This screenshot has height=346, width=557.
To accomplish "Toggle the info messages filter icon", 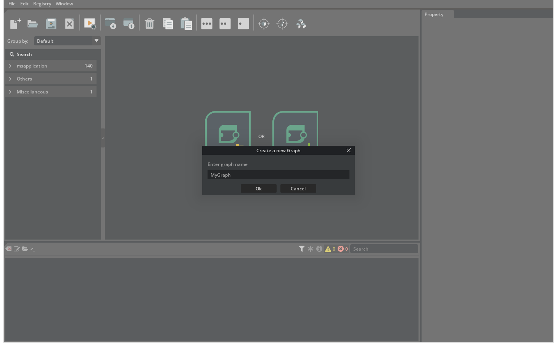I will coord(319,249).
